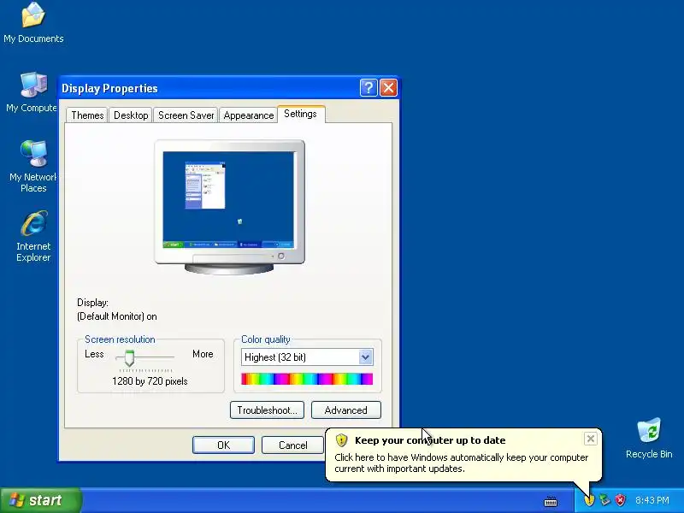
Task: Click the monitor preview image
Action: tap(229, 207)
